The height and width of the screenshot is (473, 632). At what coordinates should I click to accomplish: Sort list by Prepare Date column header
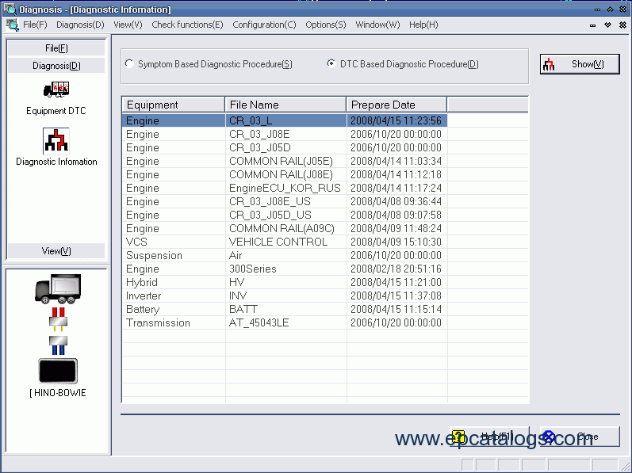(396, 105)
